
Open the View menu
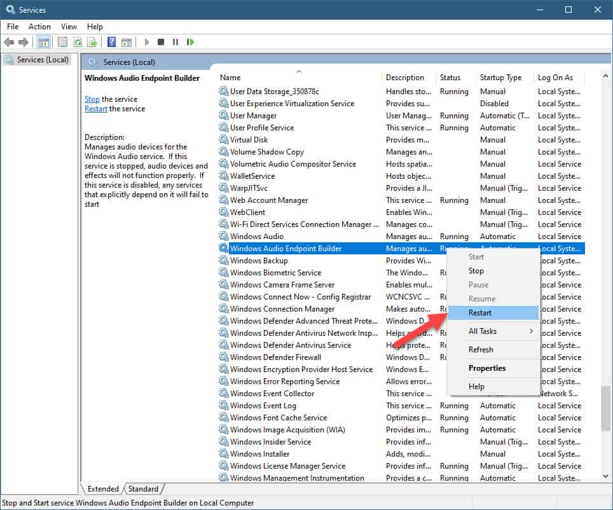[x=69, y=27]
